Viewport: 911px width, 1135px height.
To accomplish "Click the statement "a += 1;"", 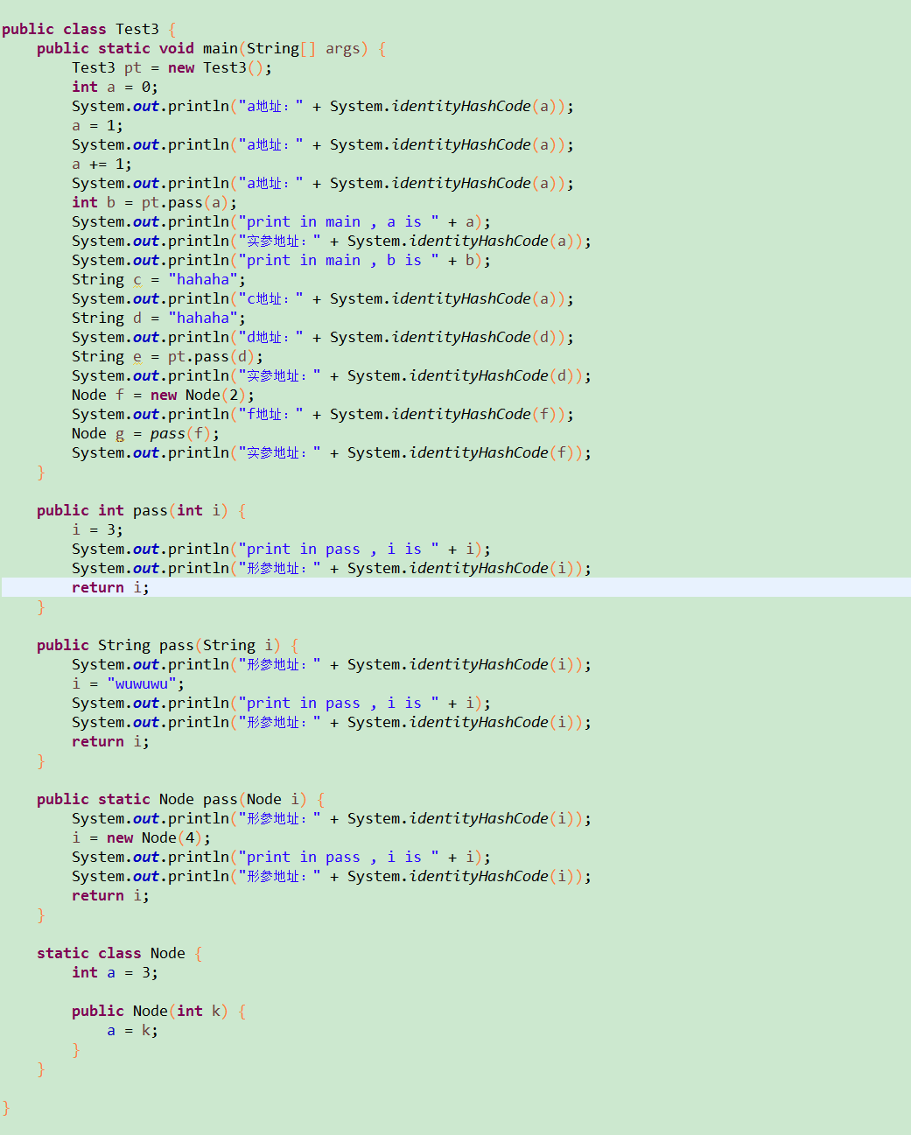I will pyautogui.click(x=102, y=164).
